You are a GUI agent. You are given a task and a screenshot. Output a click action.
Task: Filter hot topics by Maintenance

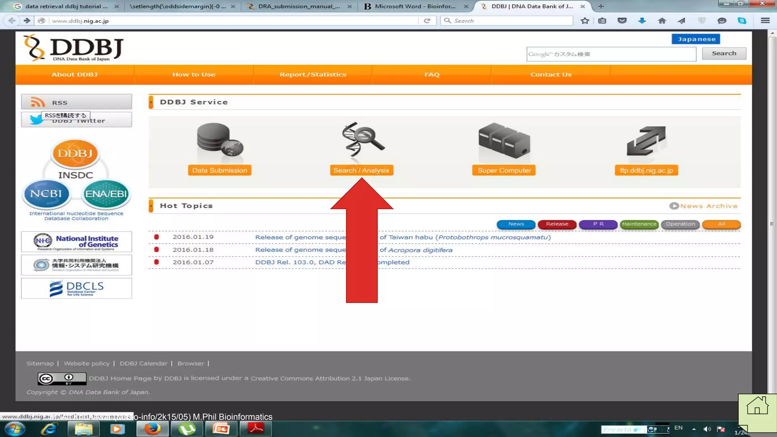639,224
